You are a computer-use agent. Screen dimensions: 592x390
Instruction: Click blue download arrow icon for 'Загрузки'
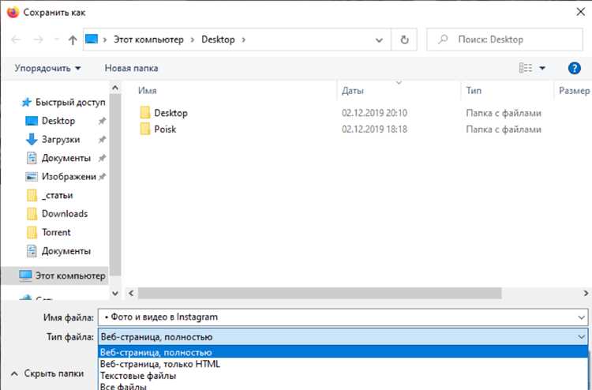pos(32,139)
